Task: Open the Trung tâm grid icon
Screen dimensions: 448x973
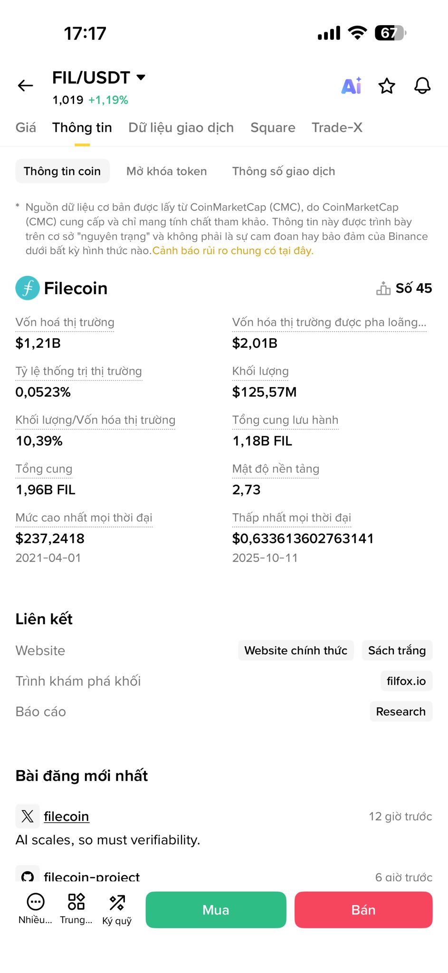Action: pos(76,902)
